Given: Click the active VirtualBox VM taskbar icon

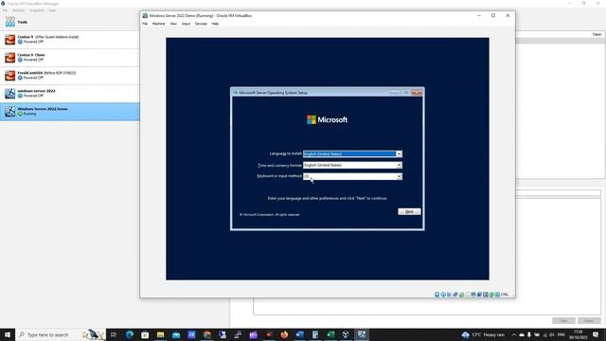Looking at the screenshot, I should [x=362, y=334].
